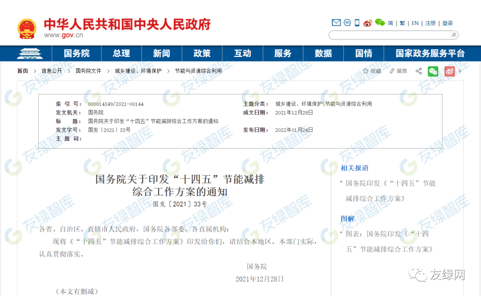Open the speech-bubble client icon in header
The image size is (481, 296).
click(x=347, y=23)
